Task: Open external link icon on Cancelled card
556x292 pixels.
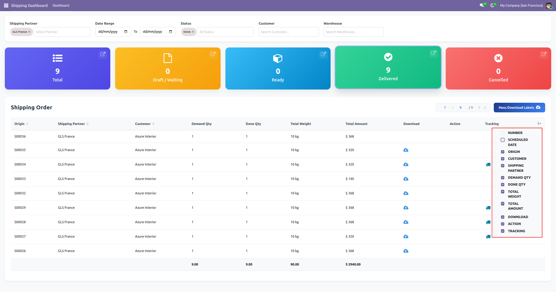Action: click(544, 54)
